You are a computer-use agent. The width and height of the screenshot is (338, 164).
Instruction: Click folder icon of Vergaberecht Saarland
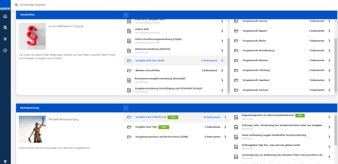tap(236, 80)
